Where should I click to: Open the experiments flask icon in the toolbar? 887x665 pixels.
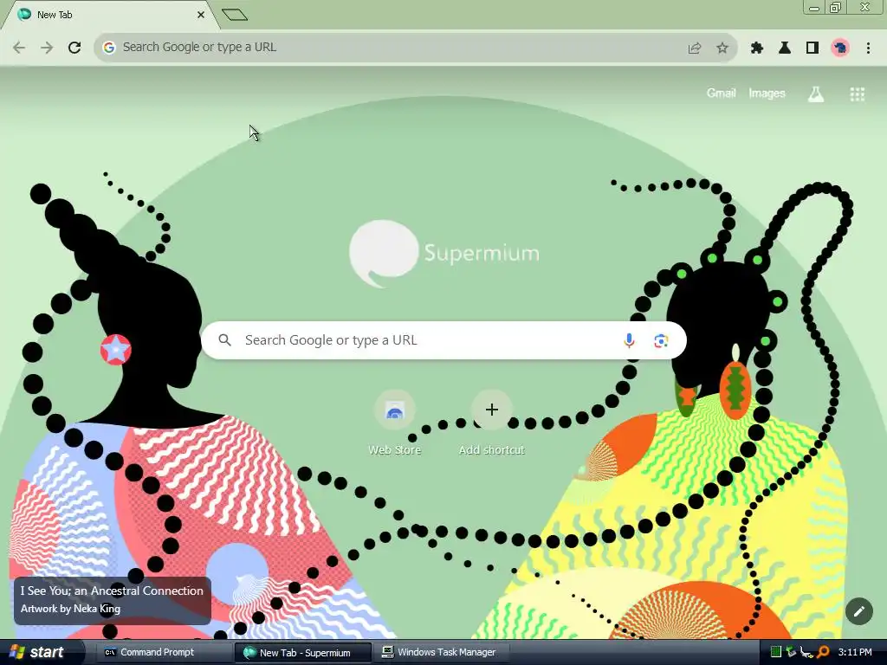(x=785, y=48)
